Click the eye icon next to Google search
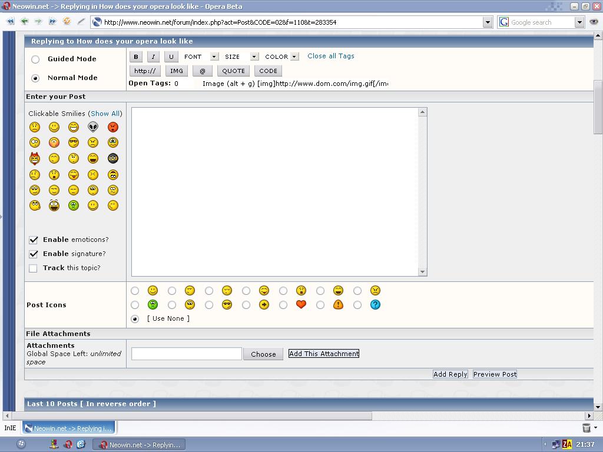The image size is (603, 452). pyautogui.click(x=594, y=22)
